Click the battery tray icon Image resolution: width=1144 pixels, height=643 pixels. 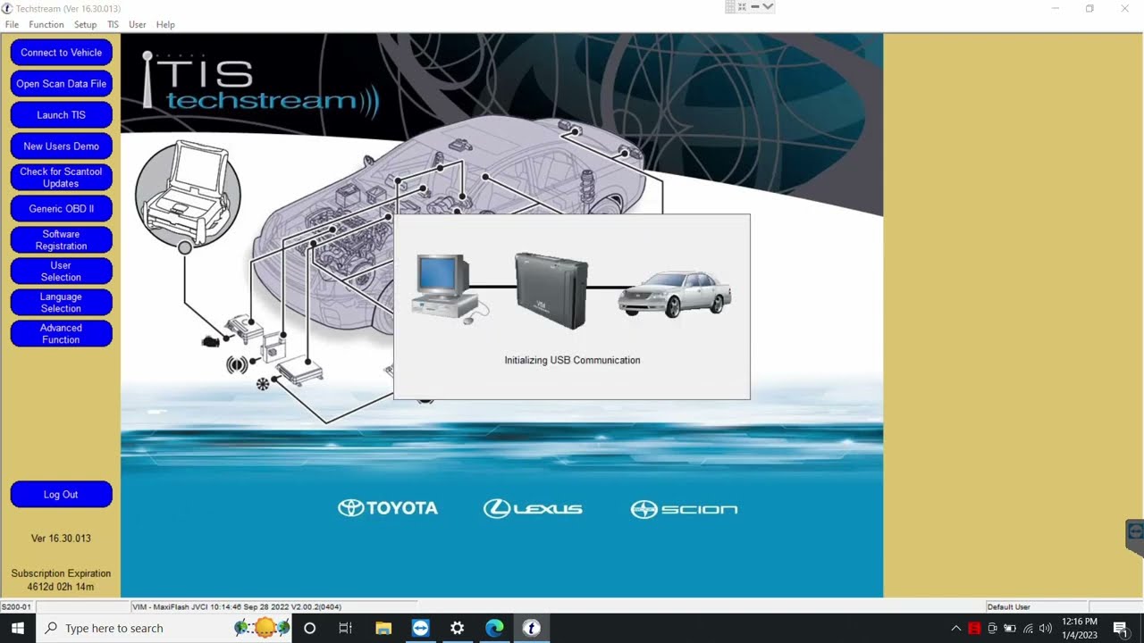tap(1010, 628)
